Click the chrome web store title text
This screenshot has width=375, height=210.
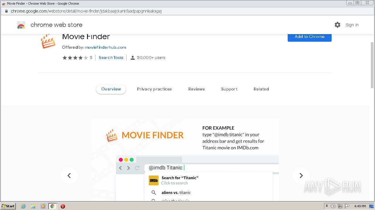(56, 25)
